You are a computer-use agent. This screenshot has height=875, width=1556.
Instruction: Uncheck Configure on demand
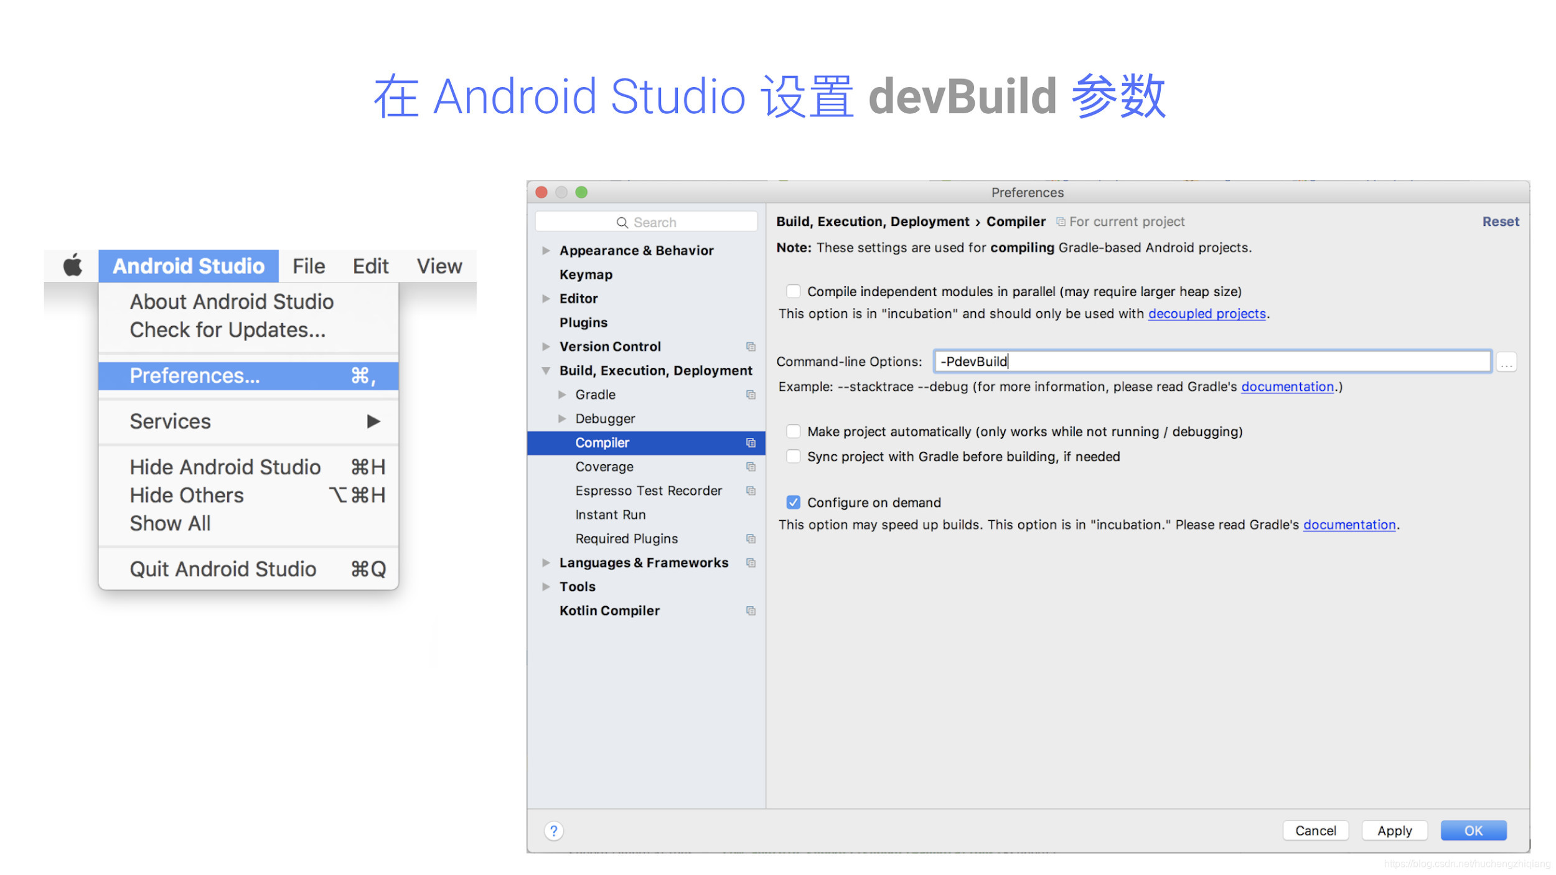793,502
